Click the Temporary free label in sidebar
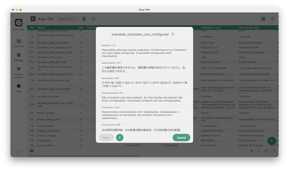 click(x=19, y=152)
